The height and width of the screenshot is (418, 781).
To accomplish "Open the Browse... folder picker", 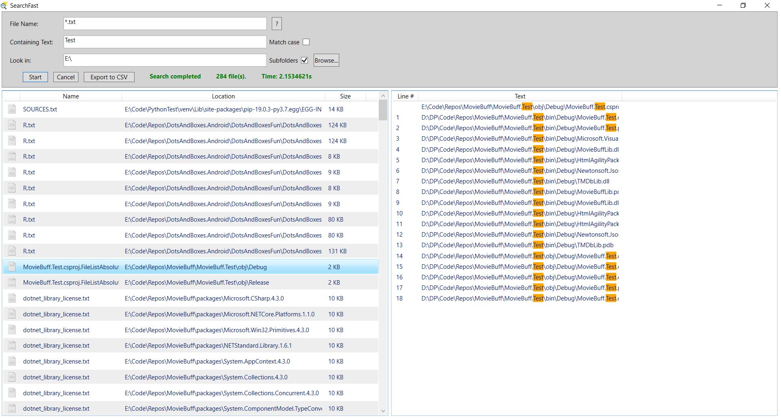I will click(x=326, y=60).
